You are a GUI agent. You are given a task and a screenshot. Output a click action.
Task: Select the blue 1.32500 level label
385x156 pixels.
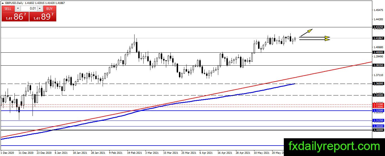point(378,111)
